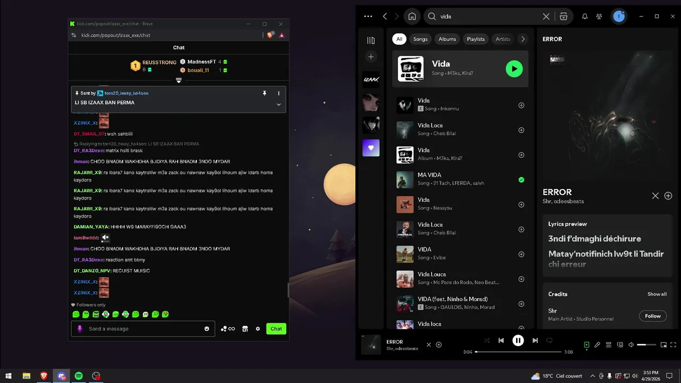
Task: Play top result Vida by M3ks
Action: [514, 69]
